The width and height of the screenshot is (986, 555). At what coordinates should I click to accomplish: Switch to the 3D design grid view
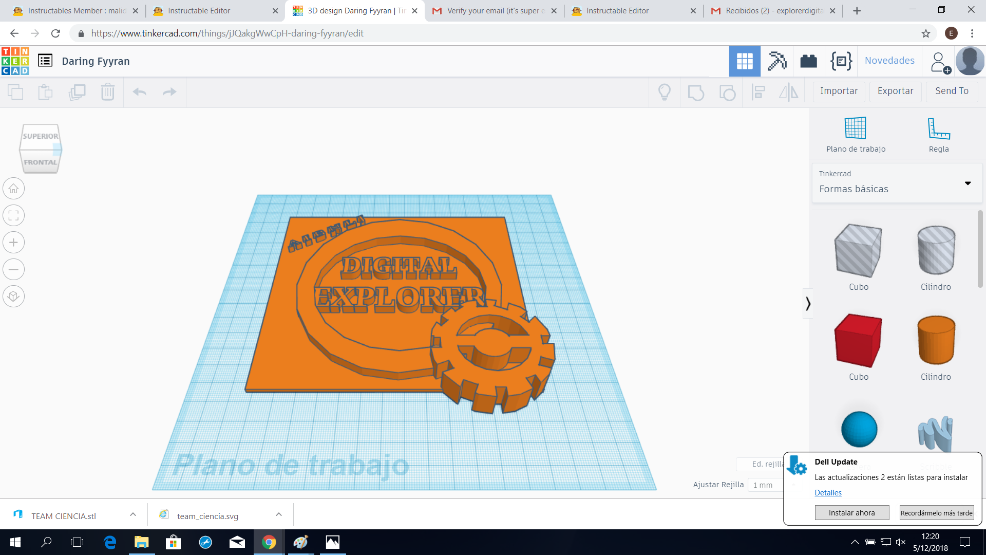click(745, 61)
